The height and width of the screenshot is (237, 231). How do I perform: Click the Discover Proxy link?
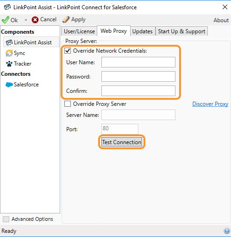click(210, 104)
